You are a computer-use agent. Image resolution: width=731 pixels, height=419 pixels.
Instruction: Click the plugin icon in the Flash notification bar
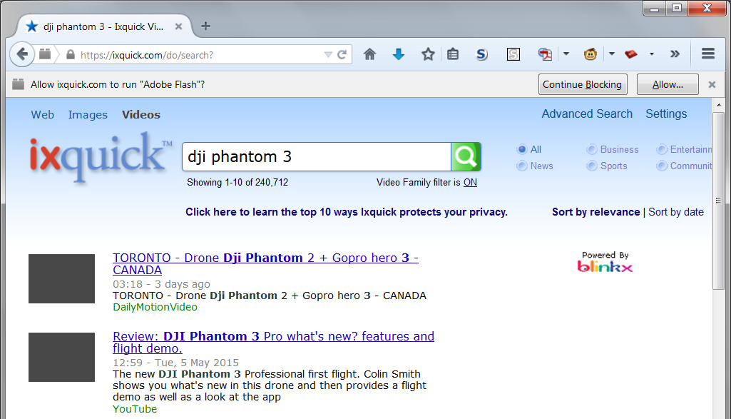[18, 84]
